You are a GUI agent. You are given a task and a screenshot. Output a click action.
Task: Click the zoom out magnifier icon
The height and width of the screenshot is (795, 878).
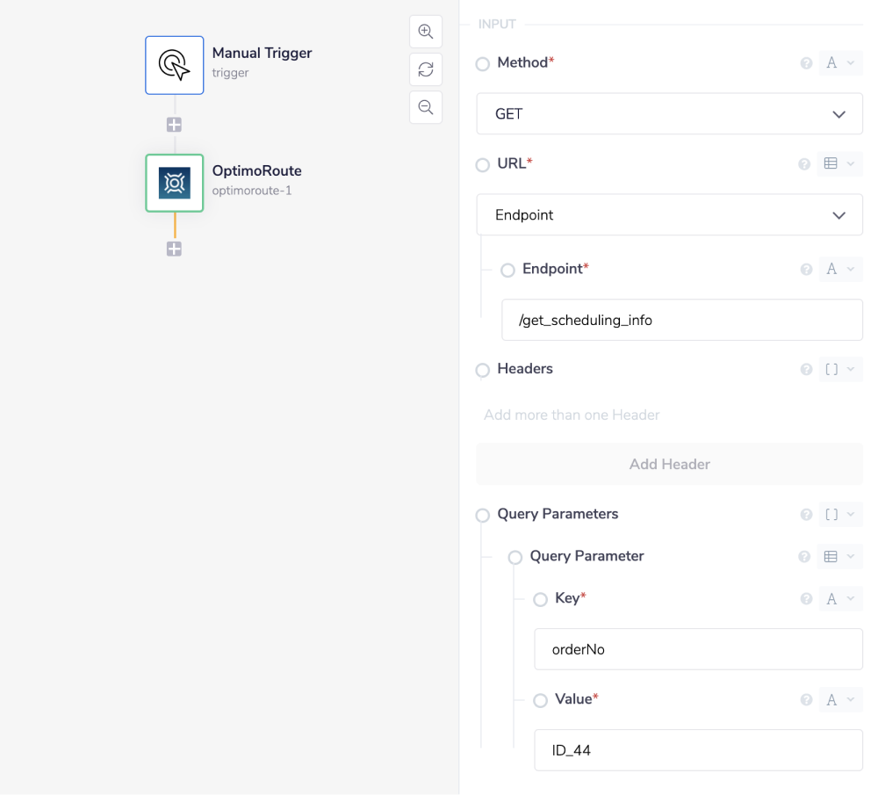pyautogui.click(x=426, y=107)
